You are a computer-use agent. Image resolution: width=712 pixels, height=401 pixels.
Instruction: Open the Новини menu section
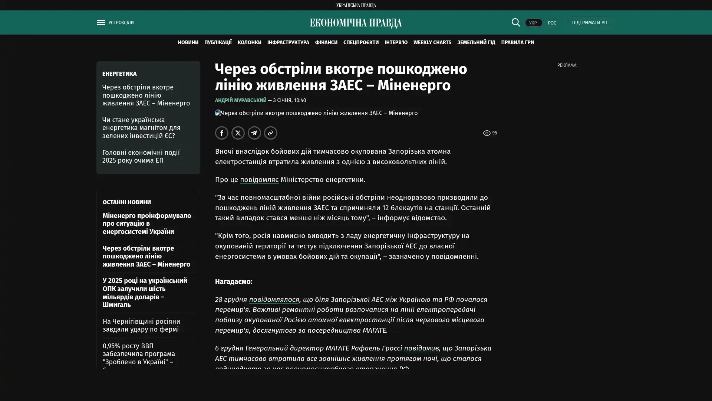click(x=188, y=43)
